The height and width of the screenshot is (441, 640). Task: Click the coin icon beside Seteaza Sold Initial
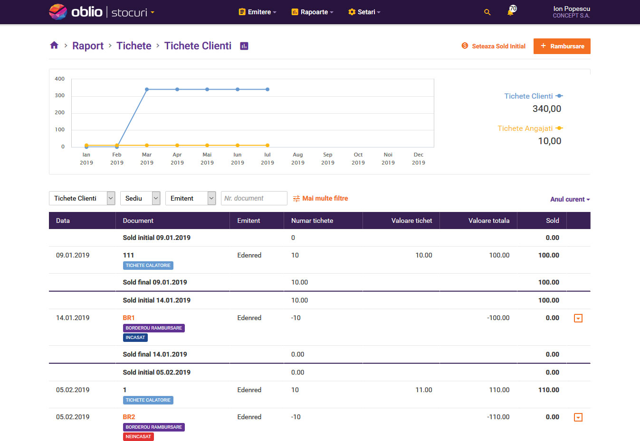(x=465, y=46)
